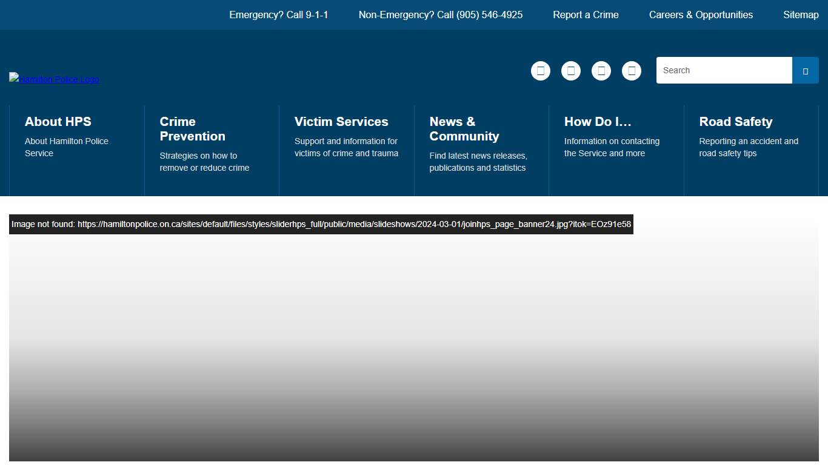Viewport: 828px width, 465px height.
Task: Go to Careers & Opportunities
Action: coord(701,15)
